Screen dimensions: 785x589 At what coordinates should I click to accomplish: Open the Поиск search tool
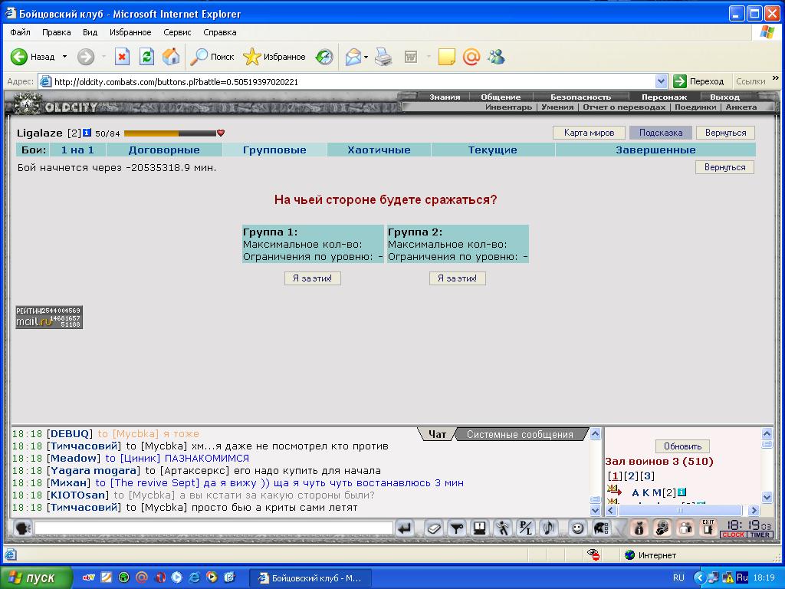(x=212, y=57)
